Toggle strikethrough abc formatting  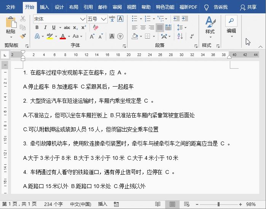[x=67, y=27]
